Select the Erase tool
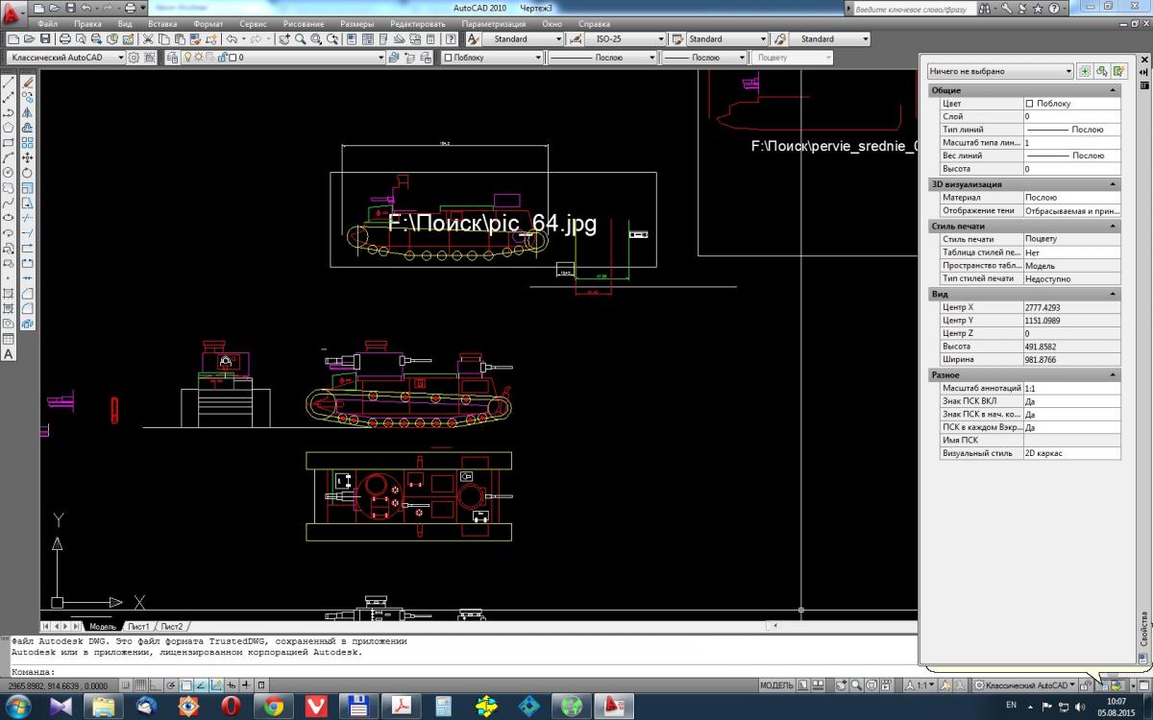 click(28, 83)
